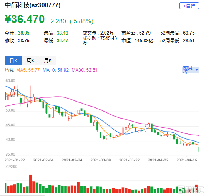The height and width of the screenshot is (196, 206).
Task: Click 市值 market cap 145.88亿
Action: [144, 41]
